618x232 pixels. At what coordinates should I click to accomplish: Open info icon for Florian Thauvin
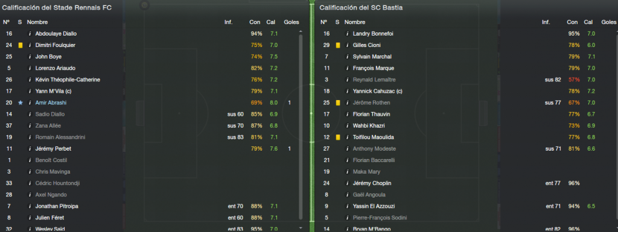pyautogui.click(x=348, y=114)
